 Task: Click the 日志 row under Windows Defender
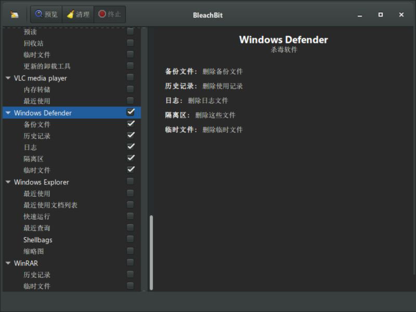point(72,148)
